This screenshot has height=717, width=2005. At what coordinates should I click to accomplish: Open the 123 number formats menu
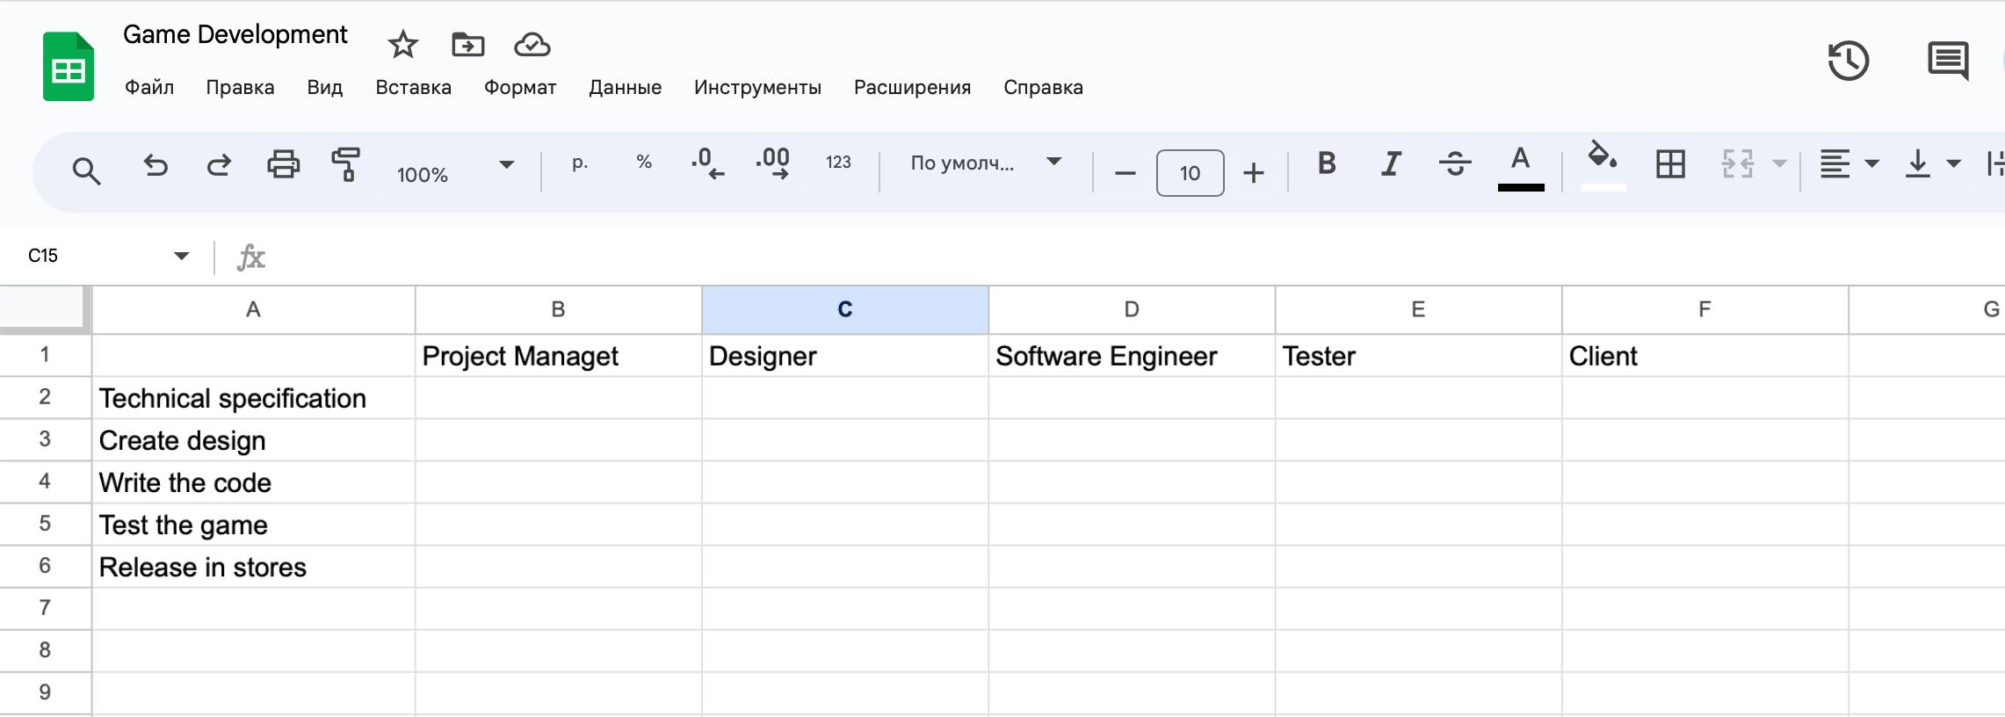pyautogui.click(x=838, y=163)
